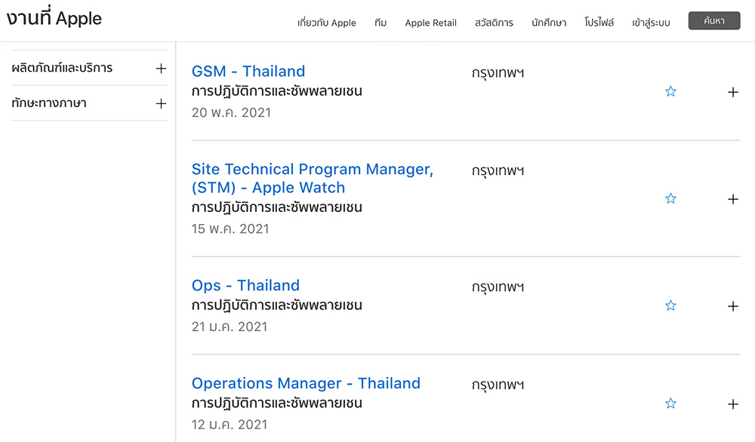Screen dimensions: 755x442
Task: Open Apple Retail navigation link
Action: (430, 23)
